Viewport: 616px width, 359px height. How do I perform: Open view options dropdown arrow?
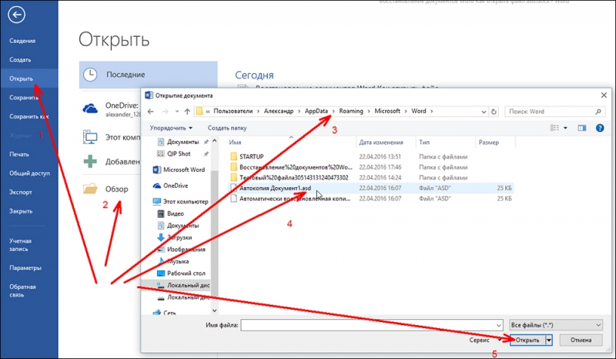pyautogui.click(x=565, y=128)
